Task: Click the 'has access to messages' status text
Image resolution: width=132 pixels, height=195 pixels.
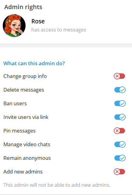Action: click(x=59, y=30)
